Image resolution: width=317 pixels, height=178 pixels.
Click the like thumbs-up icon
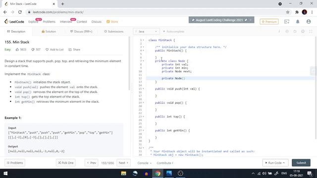[x=17, y=49]
